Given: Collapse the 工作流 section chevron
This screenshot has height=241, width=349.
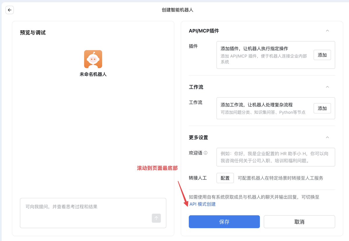Looking at the screenshot, I should point(327,87).
